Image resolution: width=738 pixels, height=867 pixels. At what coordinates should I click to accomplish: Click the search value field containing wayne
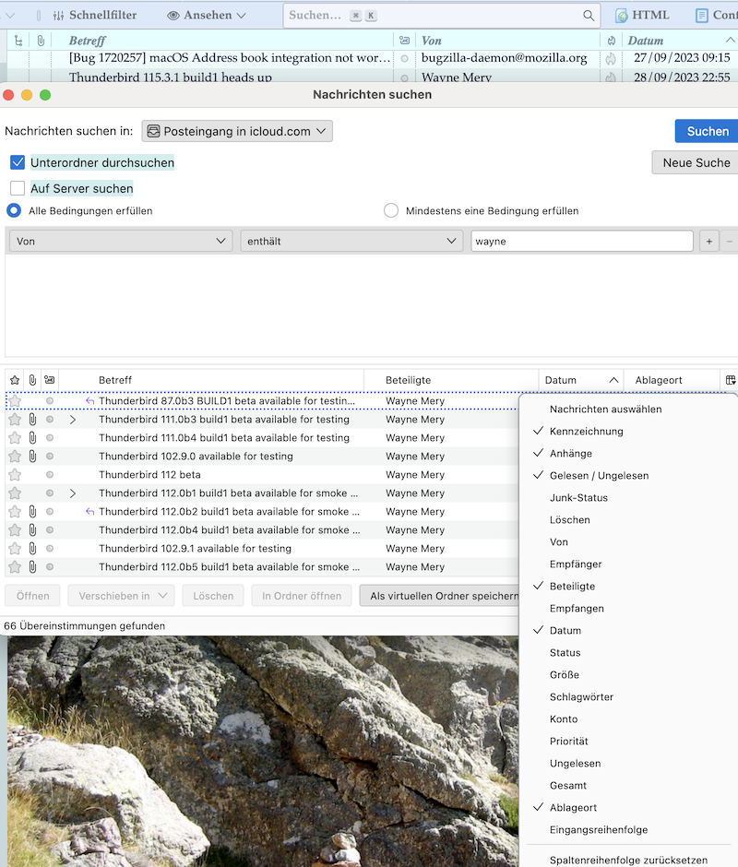pos(581,241)
